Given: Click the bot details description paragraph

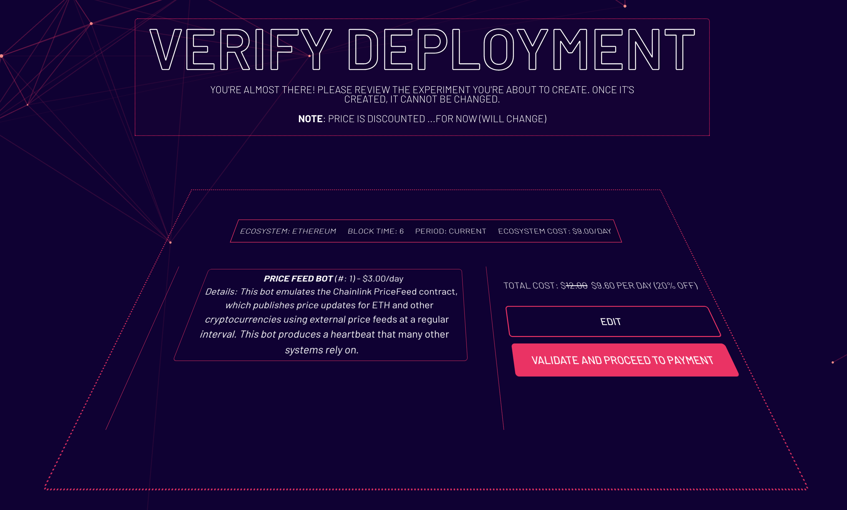Looking at the screenshot, I should click(328, 321).
